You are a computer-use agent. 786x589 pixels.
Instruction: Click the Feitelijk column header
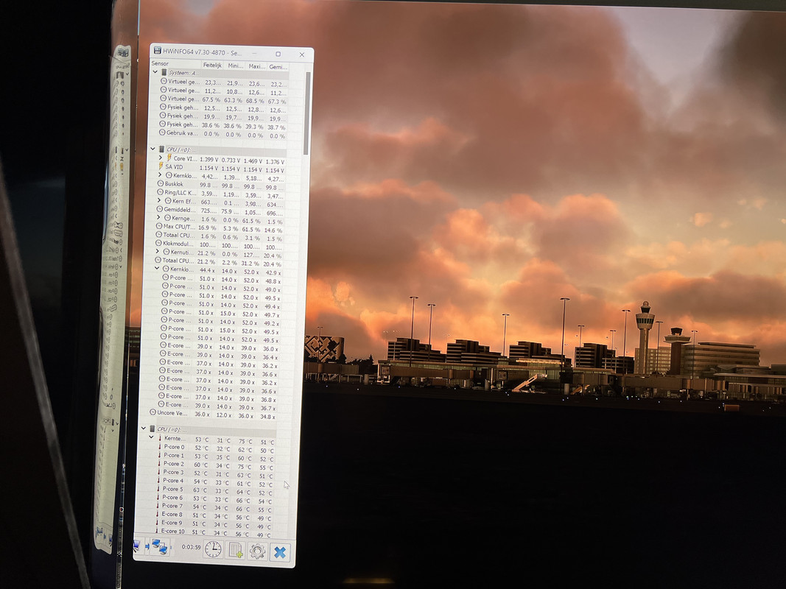click(213, 65)
